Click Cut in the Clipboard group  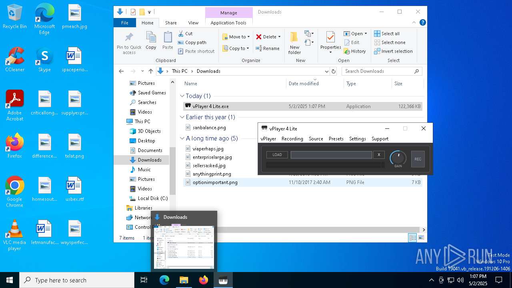click(x=185, y=34)
